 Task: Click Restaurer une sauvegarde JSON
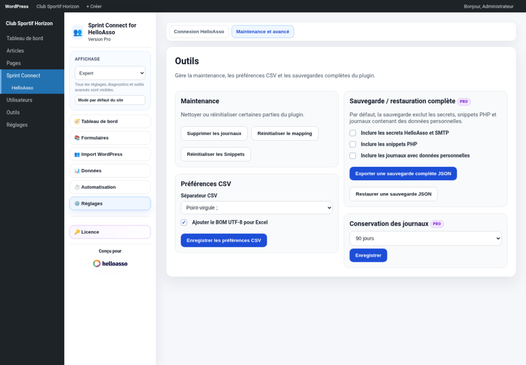[393, 194]
